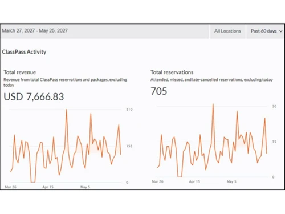Open the Past 60 days dropdown
The width and height of the screenshot is (285, 214).
tap(266, 31)
